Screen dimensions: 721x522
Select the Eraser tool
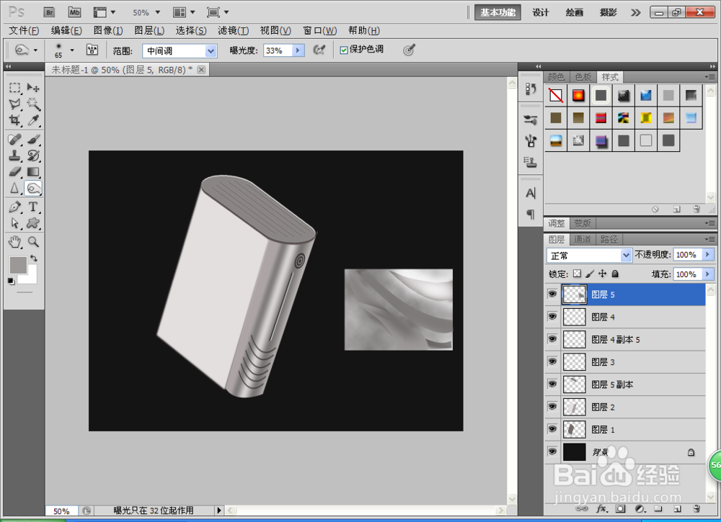coord(14,171)
